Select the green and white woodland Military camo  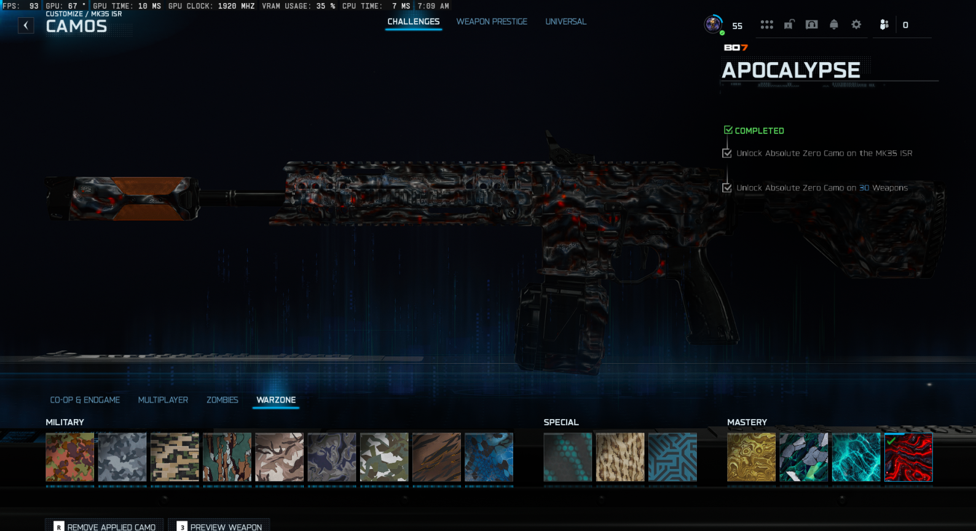(x=384, y=457)
